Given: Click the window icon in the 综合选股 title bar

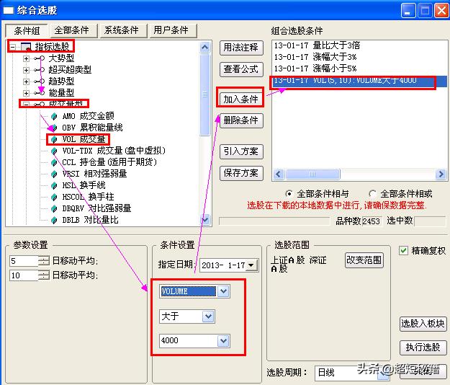Looking at the screenshot, I should click(x=9, y=11).
